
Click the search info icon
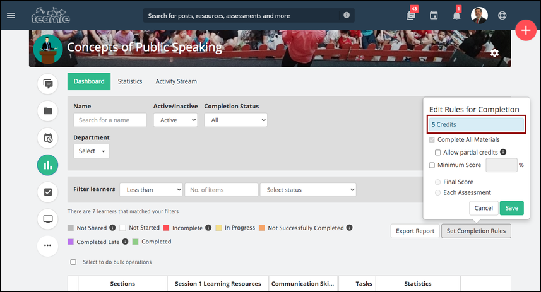click(x=347, y=15)
